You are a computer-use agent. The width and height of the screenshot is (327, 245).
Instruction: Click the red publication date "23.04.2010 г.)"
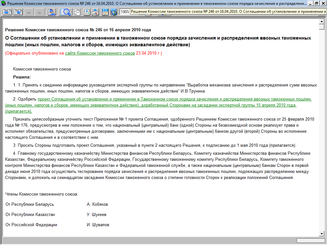click(x=149, y=53)
